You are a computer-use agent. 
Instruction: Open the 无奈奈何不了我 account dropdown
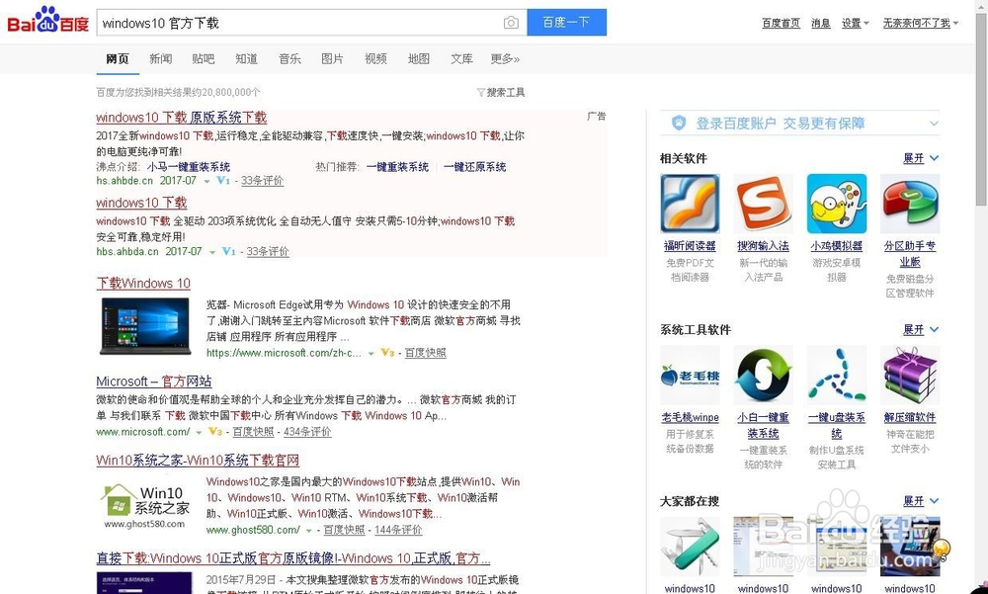pyautogui.click(x=920, y=24)
